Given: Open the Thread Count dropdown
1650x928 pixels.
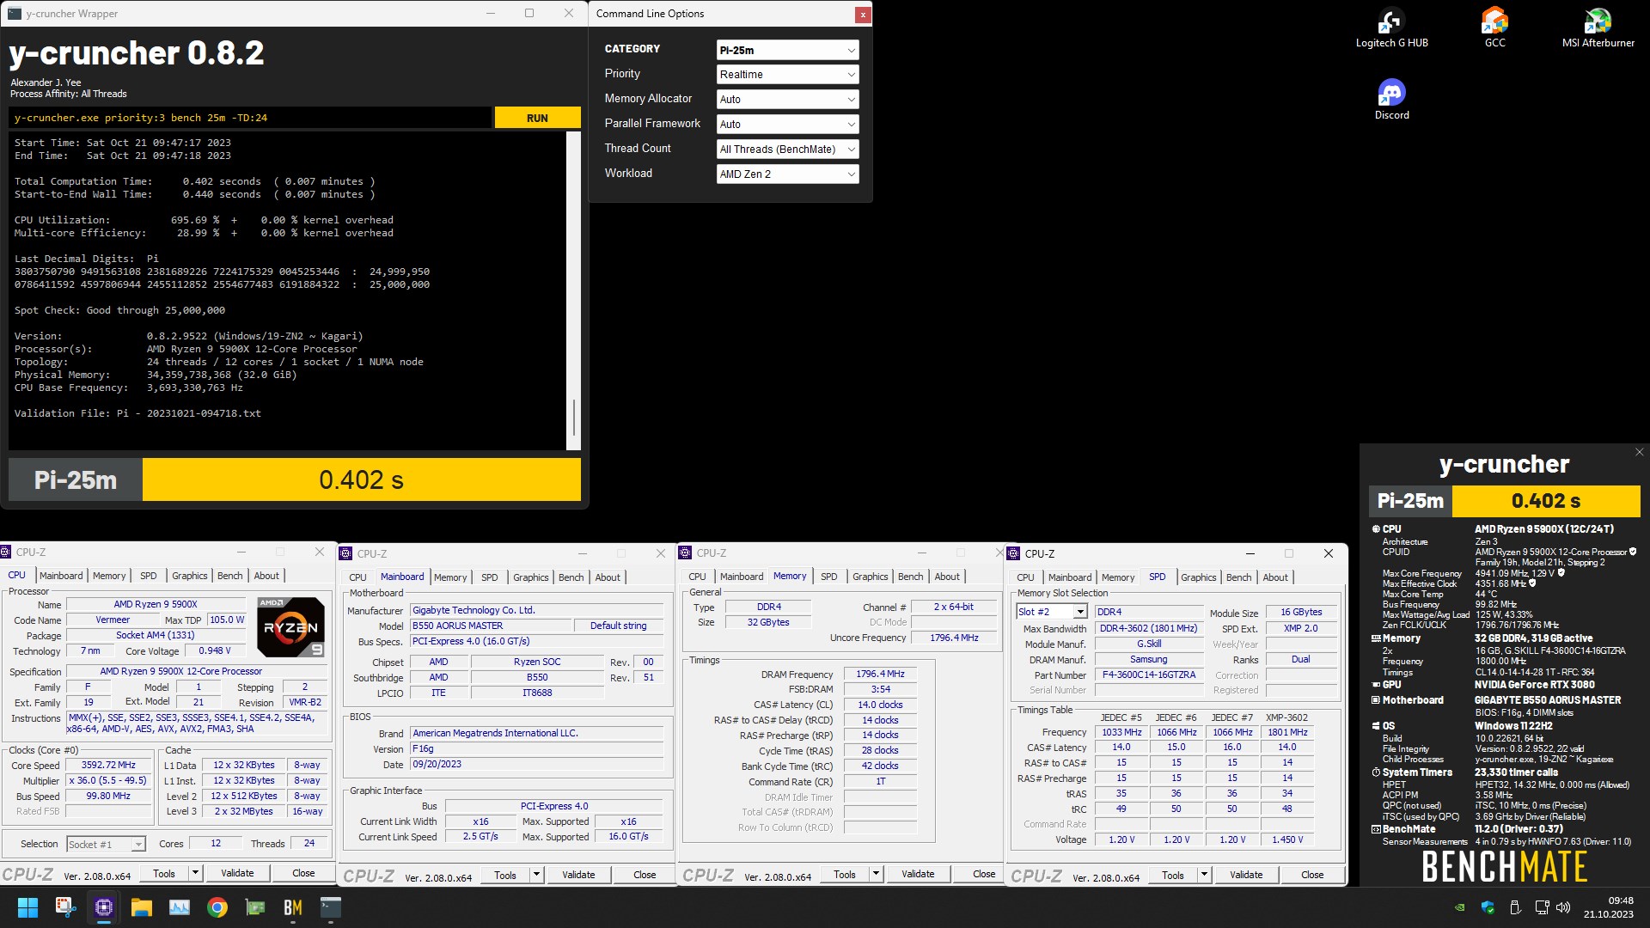Looking at the screenshot, I should [x=787, y=150].
